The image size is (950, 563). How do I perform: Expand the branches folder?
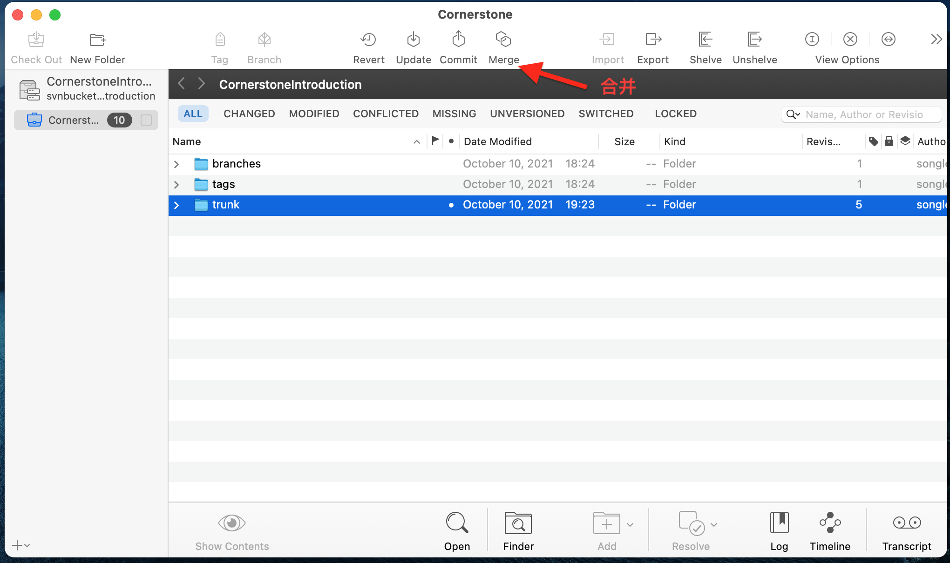tap(176, 164)
